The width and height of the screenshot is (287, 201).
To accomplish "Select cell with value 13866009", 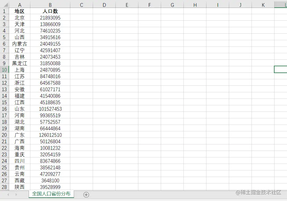I will click(x=50, y=24).
